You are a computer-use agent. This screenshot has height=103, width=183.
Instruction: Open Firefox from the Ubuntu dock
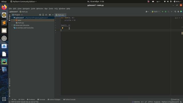pos(4,7)
